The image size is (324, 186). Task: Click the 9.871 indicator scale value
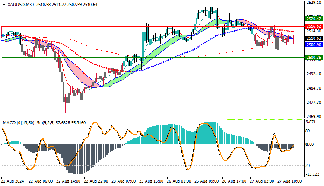(311, 122)
